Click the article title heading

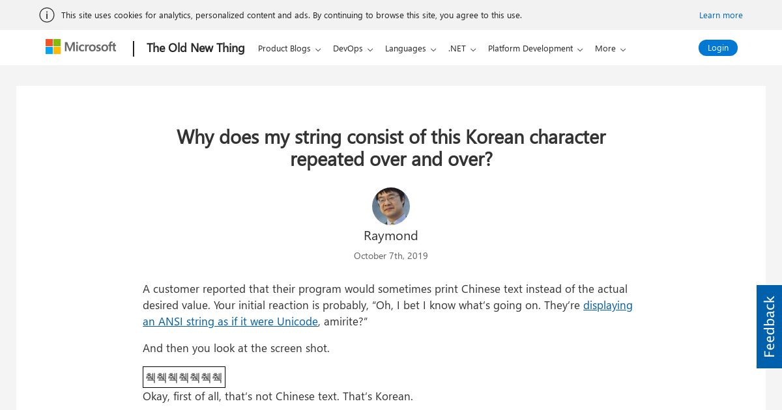391,148
